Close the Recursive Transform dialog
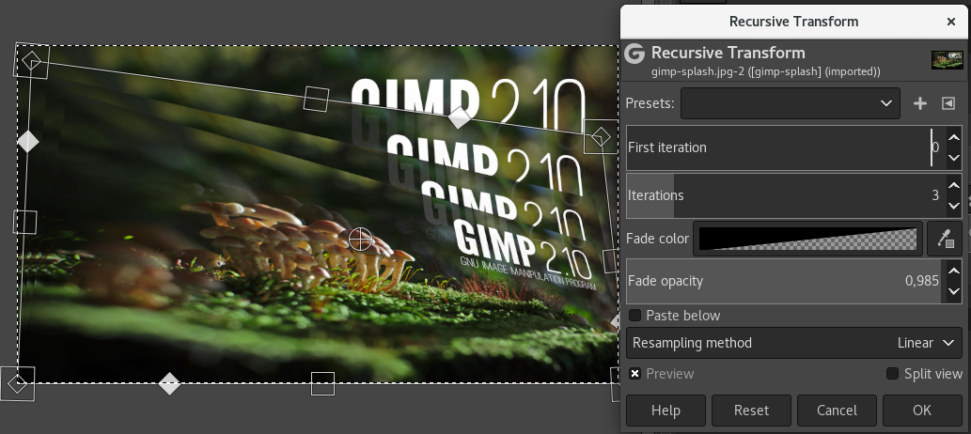971x434 pixels. click(x=951, y=22)
